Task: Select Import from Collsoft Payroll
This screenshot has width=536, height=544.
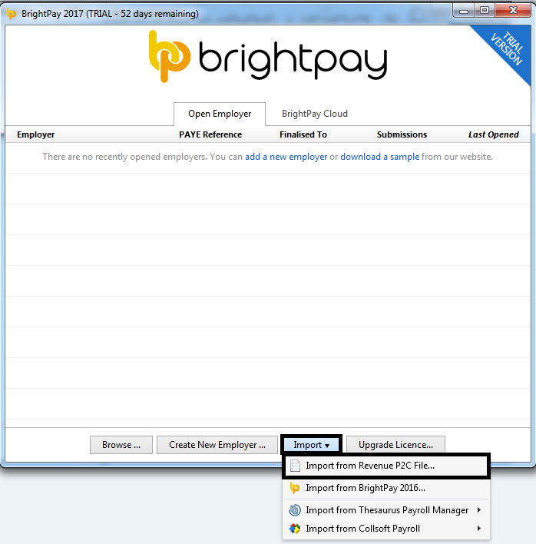Action: point(386,529)
